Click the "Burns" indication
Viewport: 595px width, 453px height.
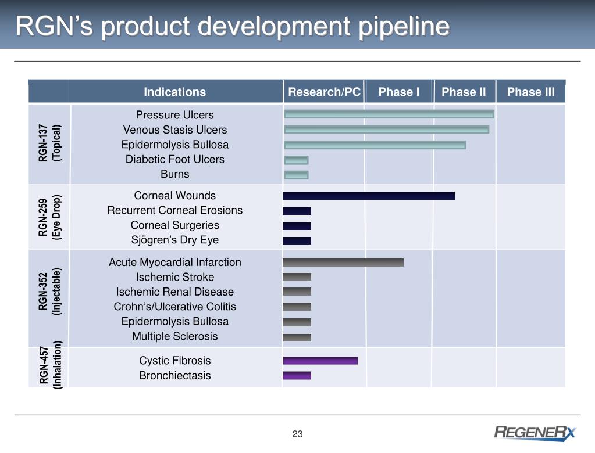(x=175, y=174)
